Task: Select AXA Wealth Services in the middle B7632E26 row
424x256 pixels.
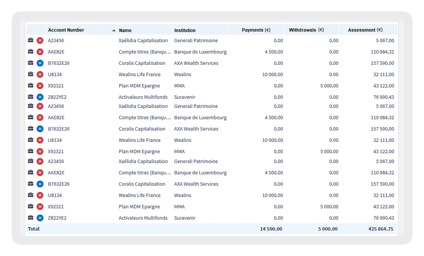Action: pos(196,129)
